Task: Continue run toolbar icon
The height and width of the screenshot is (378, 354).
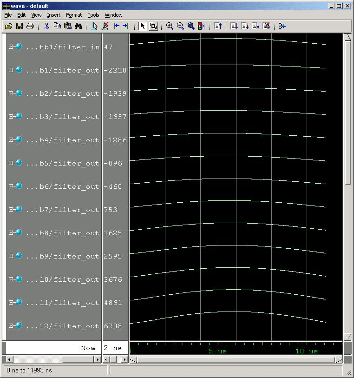Action: tap(245, 26)
